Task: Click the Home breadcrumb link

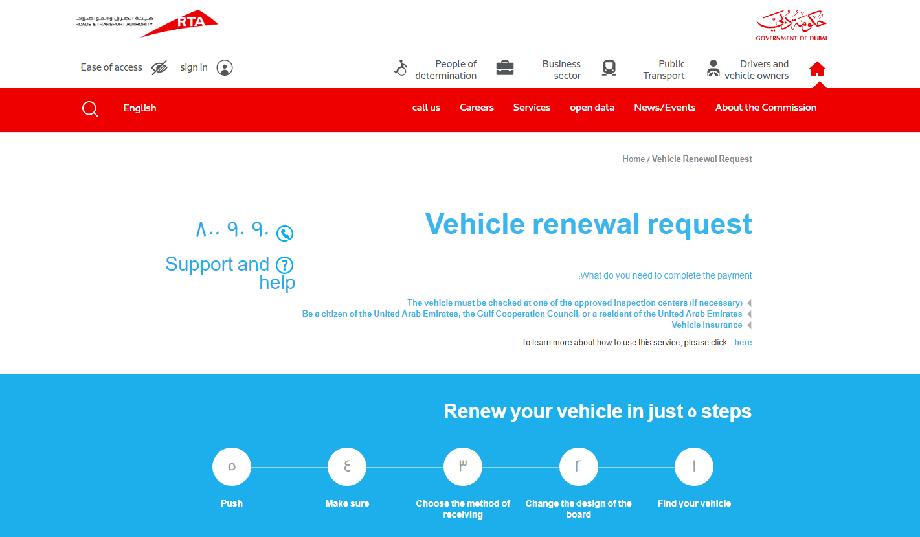Action: click(x=633, y=159)
